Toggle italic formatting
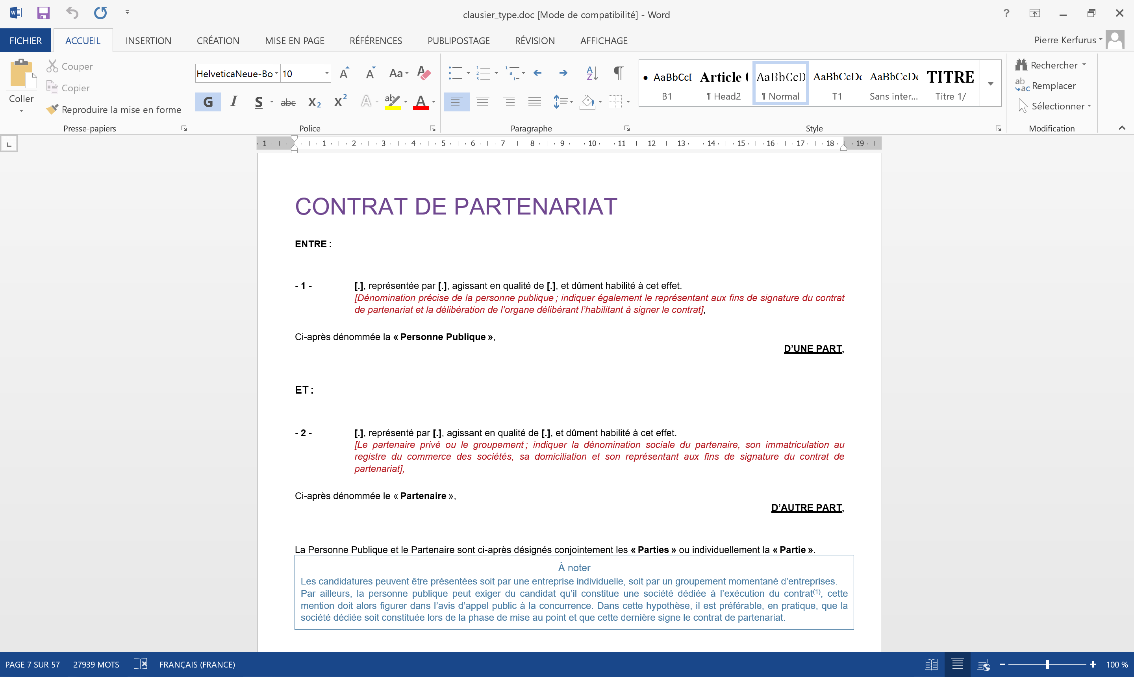 coord(234,101)
